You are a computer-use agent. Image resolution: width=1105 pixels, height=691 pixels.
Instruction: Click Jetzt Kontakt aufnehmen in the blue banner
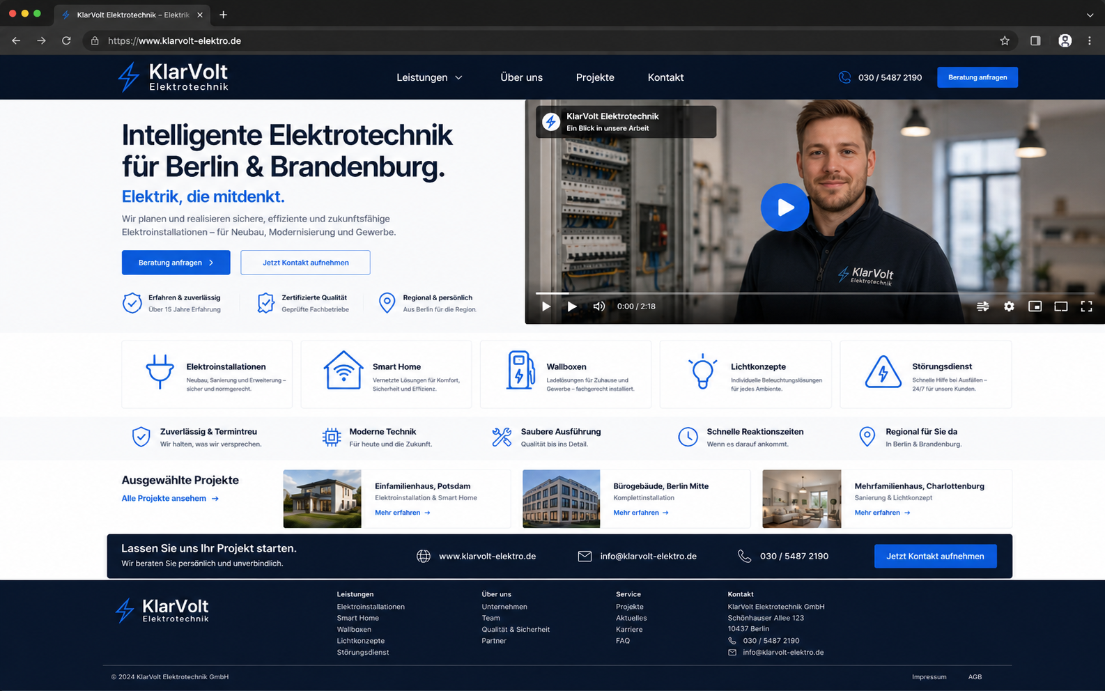click(935, 556)
